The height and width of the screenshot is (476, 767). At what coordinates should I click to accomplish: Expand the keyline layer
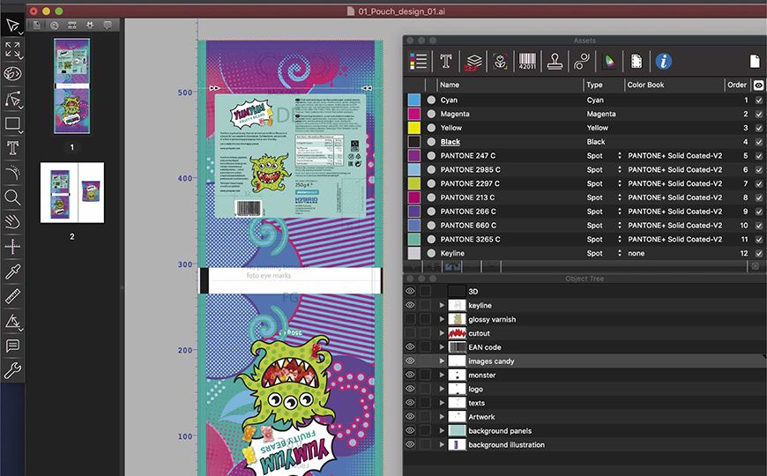tap(442, 305)
